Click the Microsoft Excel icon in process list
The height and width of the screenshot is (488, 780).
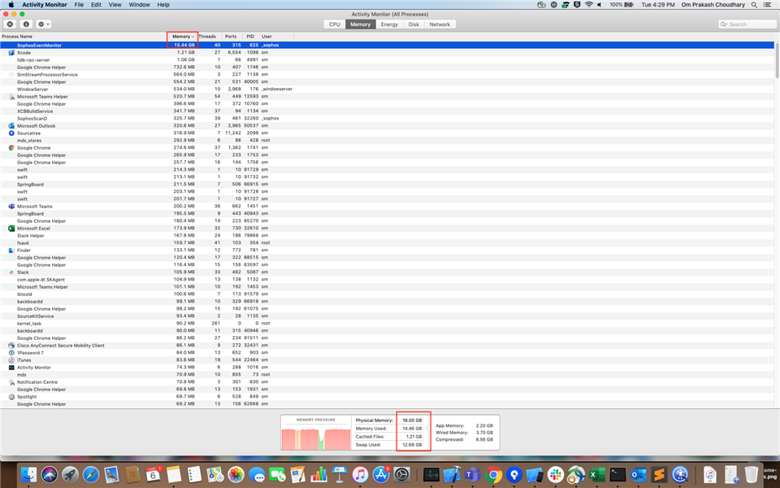[11, 228]
